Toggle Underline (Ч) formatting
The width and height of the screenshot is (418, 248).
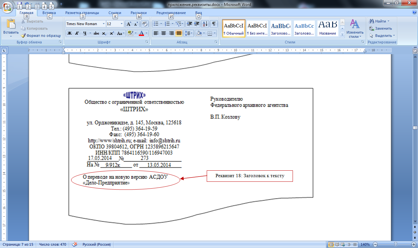tap(85, 33)
